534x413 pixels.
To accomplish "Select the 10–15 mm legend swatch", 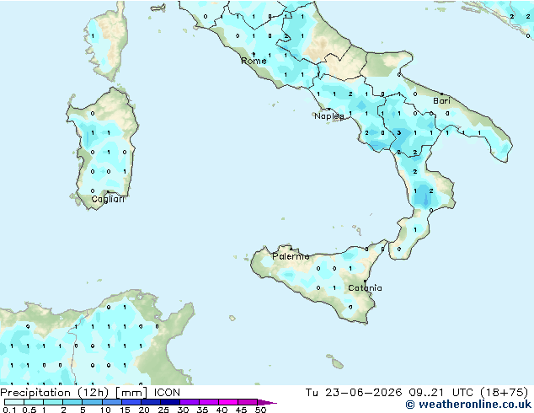I will click(x=111, y=402).
